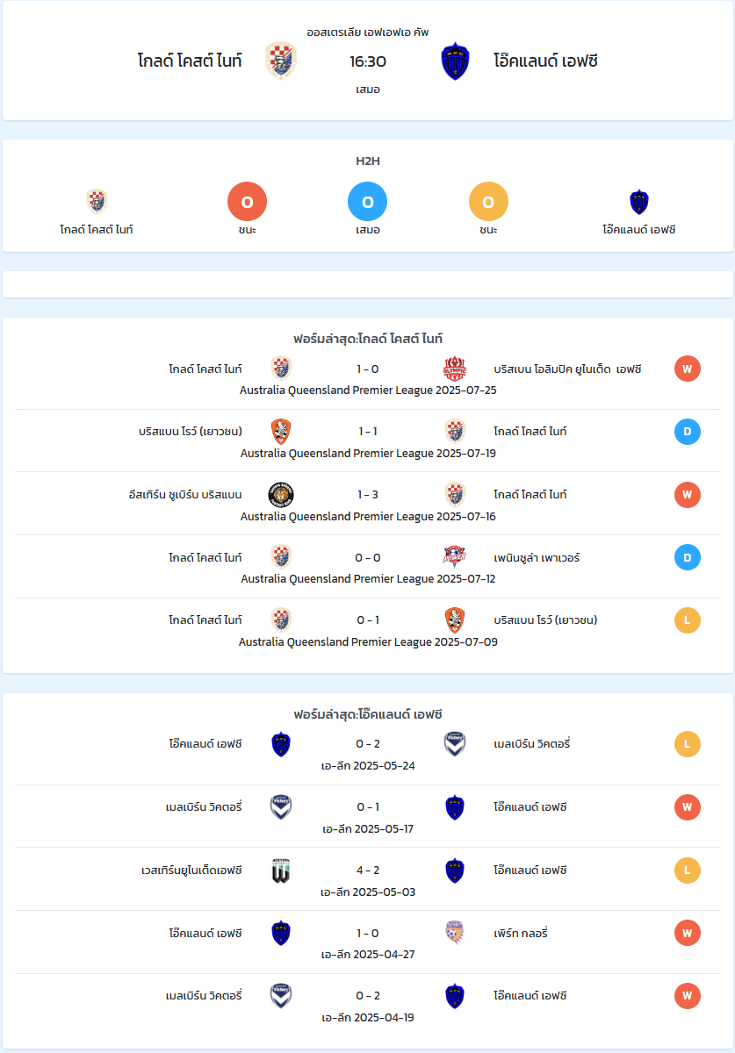Click the yellow H2H wins circle for Auckland FC
Image resolution: width=735 pixels, height=1053 pixels.
[x=488, y=202]
